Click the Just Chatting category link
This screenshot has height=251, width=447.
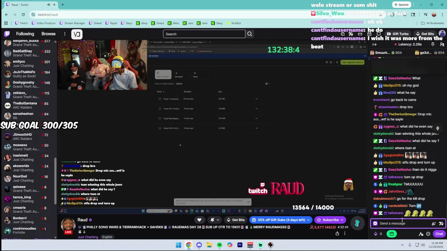[x=88, y=237]
